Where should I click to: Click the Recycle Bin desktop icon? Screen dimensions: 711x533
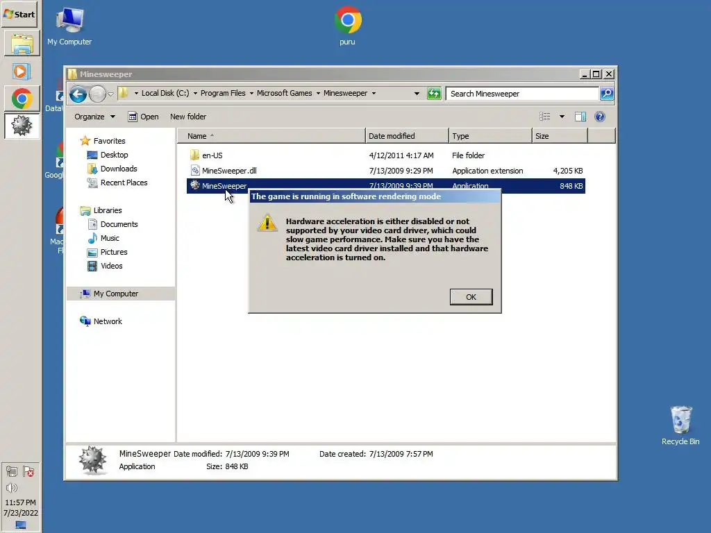click(x=680, y=425)
